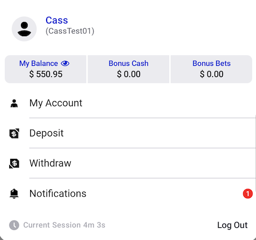Select the My Balance tile
The height and width of the screenshot is (240, 256).
46,69
